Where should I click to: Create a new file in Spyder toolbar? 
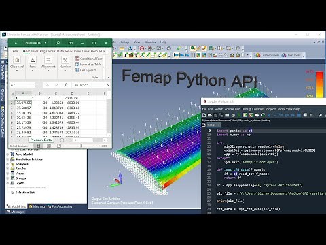[x=204, y=115]
